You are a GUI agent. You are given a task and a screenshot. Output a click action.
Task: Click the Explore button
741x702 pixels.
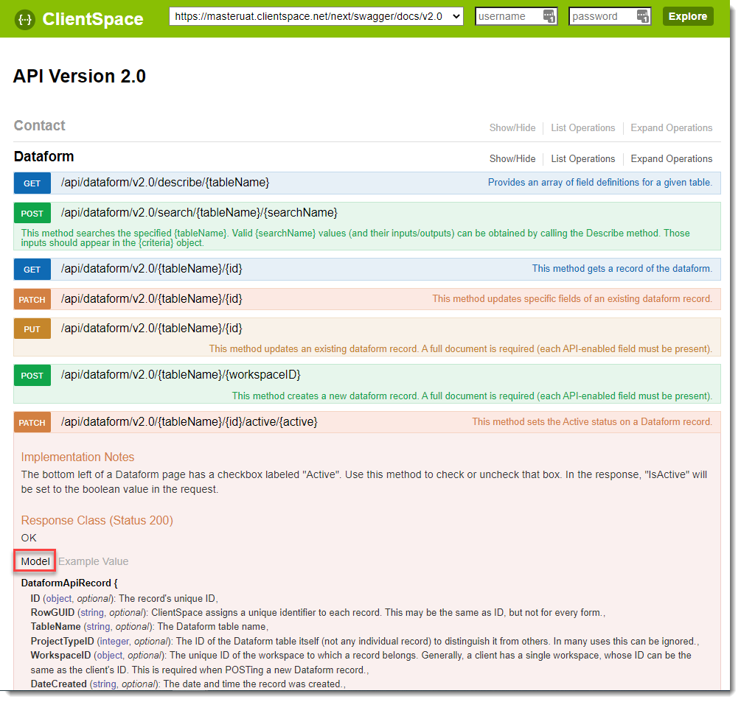(688, 16)
